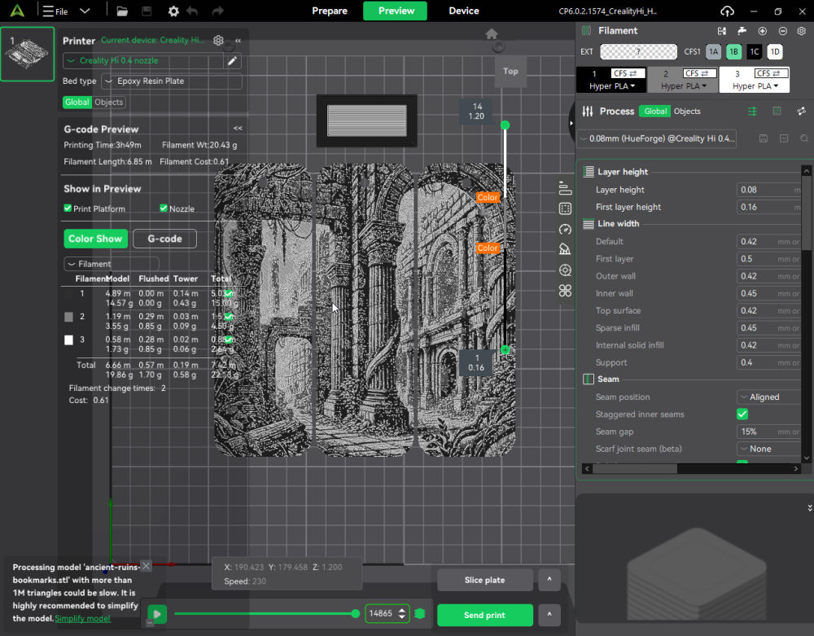Click the CFS slot 1B color swatch
The width and height of the screenshot is (814, 636).
[733, 52]
